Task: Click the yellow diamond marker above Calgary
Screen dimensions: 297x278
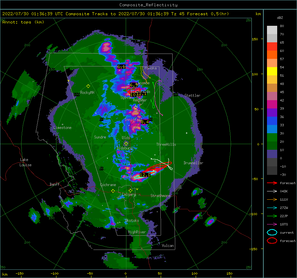Action: pos(130,190)
